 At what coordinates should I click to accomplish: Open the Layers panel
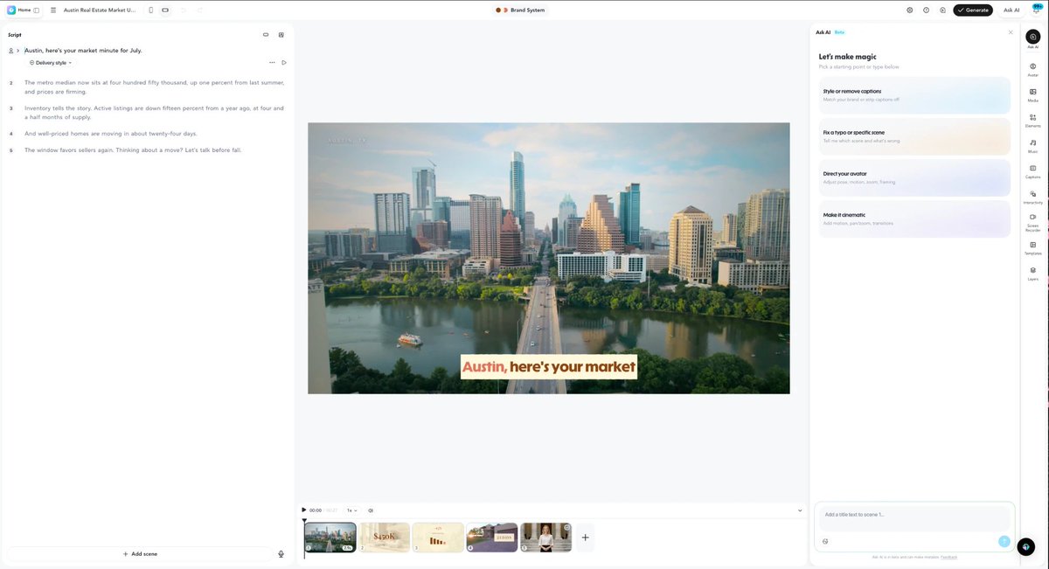click(1032, 274)
